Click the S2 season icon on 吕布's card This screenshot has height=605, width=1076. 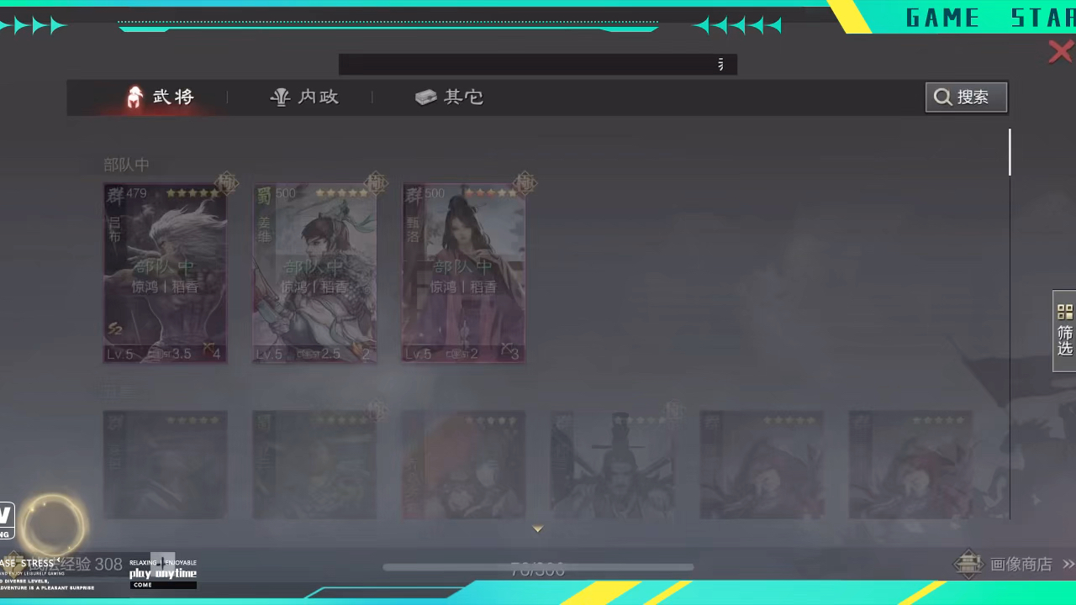[x=115, y=328]
